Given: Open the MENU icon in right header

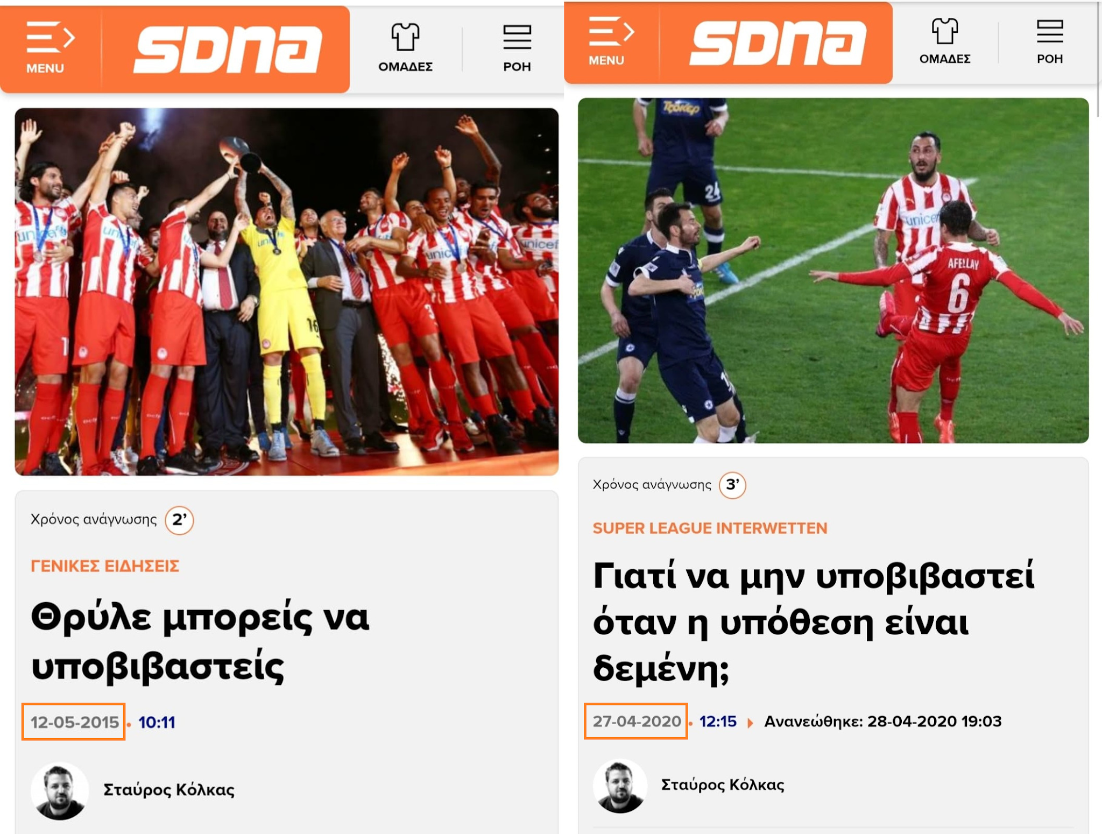Looking at the screenshot, I should (x=610, y=41).
